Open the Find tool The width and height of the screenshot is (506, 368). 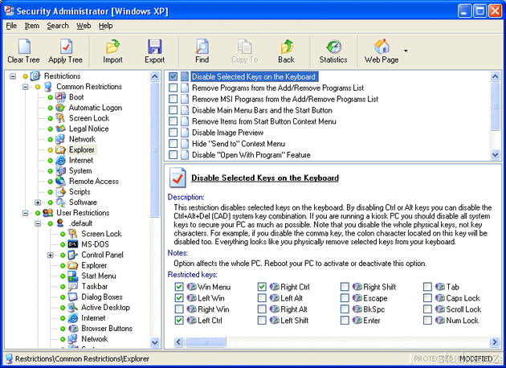click(202, 47)
